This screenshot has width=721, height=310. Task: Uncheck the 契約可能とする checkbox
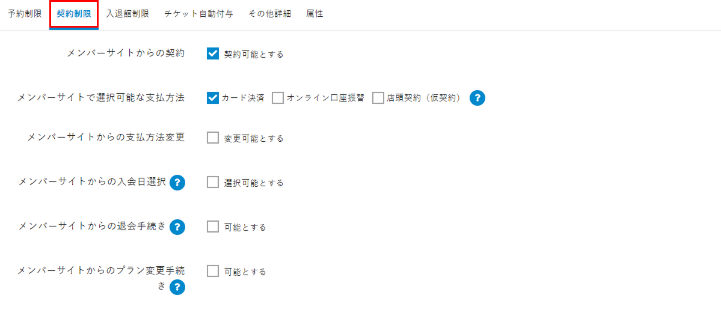(x=213, y=53)
